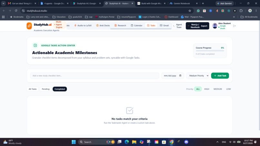Close the Gemini Notebook tab
Viewport: 260px width, 146px height.
click(x=197, y=3)
